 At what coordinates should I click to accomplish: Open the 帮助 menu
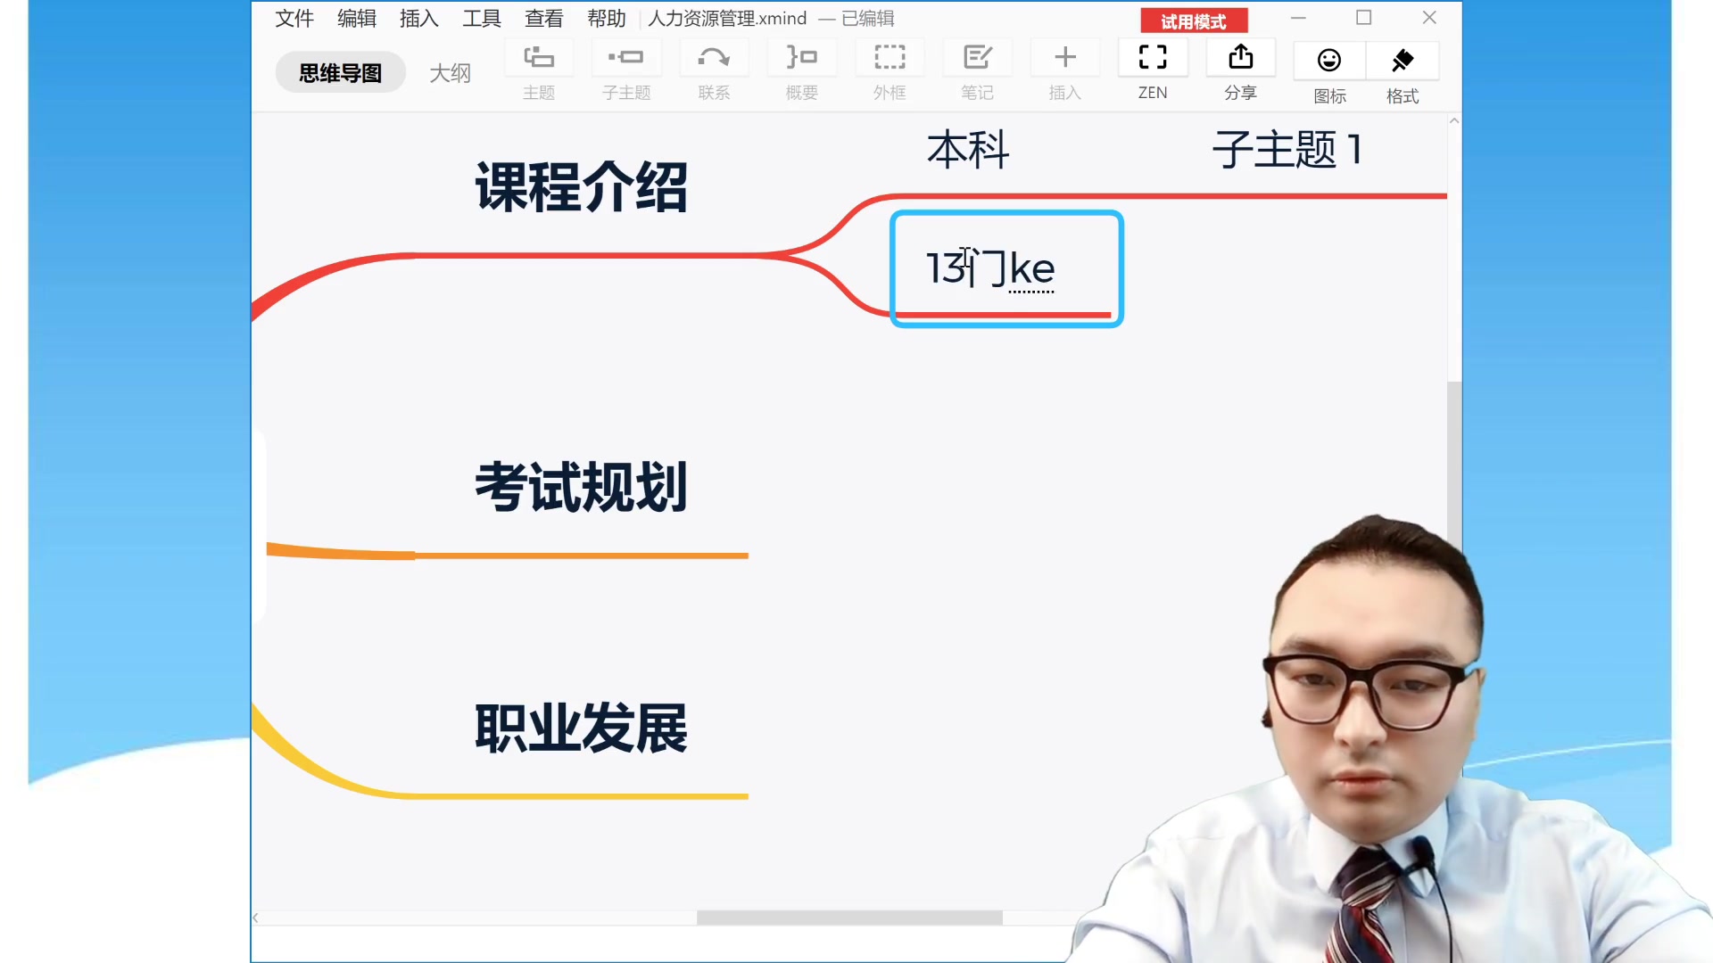coord(607,18)
